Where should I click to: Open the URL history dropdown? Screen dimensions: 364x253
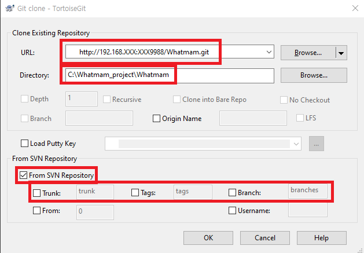[269, 52]
